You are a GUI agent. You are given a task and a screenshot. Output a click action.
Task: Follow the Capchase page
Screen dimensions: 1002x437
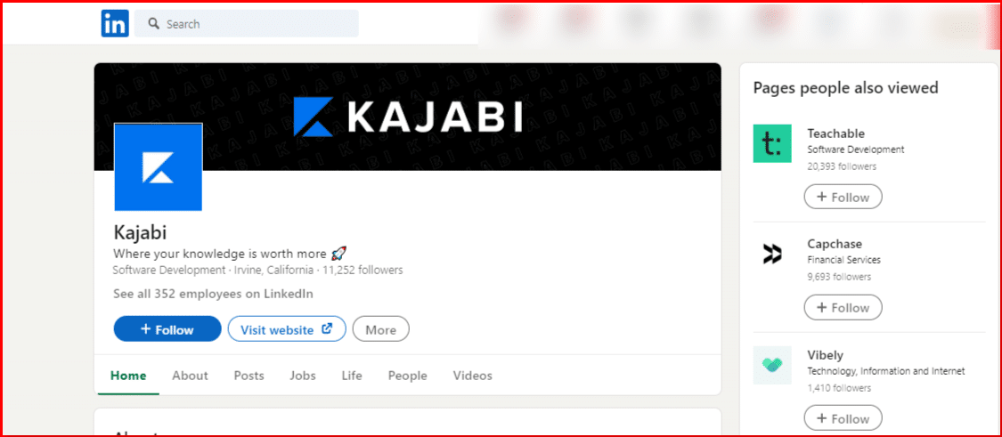(843, 307)
